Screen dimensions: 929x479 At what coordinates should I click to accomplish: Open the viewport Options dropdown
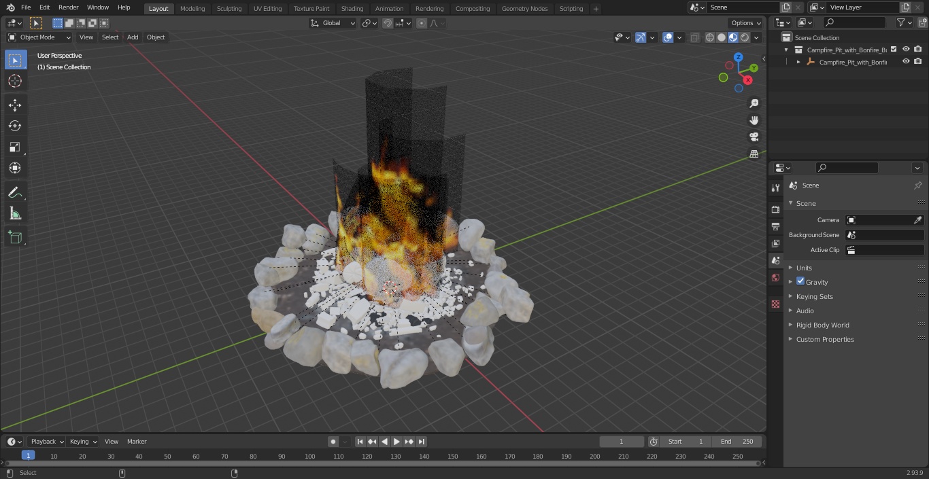click(x=746, y=23)
